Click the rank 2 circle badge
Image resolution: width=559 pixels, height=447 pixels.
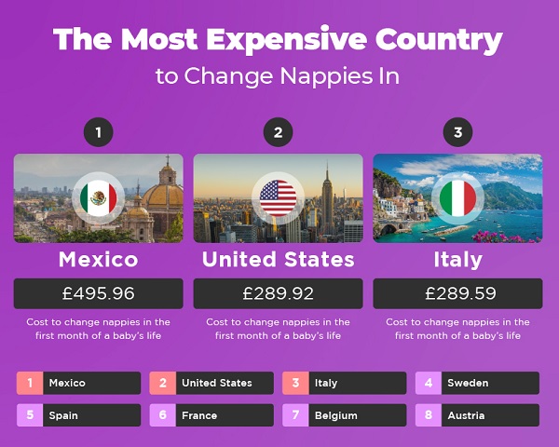[278, 132]
